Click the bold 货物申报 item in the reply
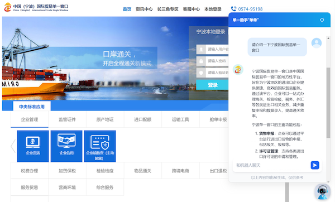This screenshot has width=335, height=202. [267, 133]
